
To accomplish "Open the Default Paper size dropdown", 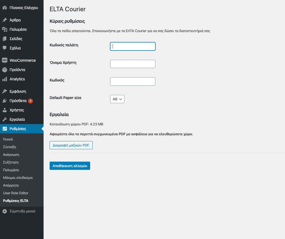I will pos(117,99).
